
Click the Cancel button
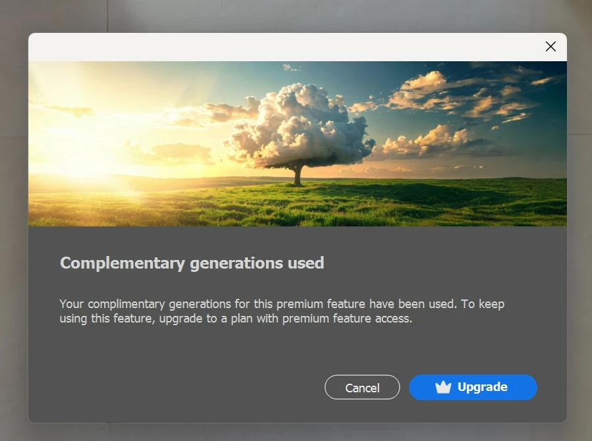click(362, 387)
